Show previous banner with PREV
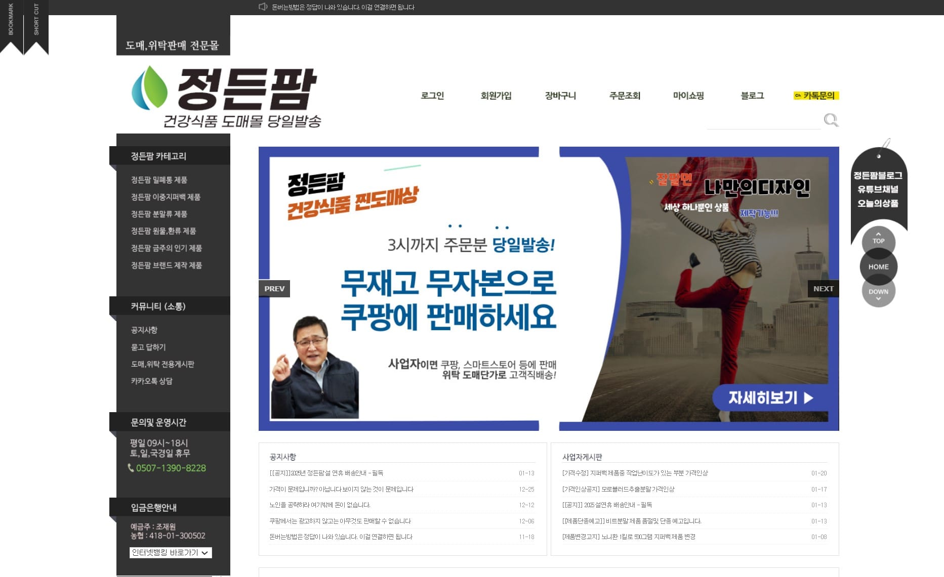Viewport: 944px width, 577px height. coord(274,289)
